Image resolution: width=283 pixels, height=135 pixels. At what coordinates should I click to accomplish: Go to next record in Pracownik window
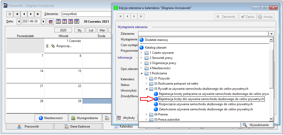click(31, 14)
